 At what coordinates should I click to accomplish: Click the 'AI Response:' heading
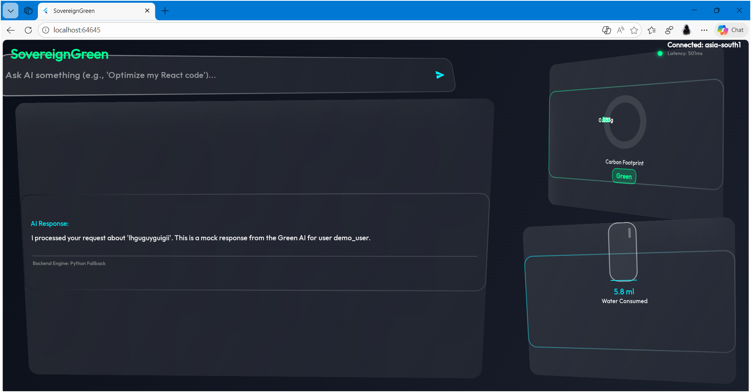50,223
